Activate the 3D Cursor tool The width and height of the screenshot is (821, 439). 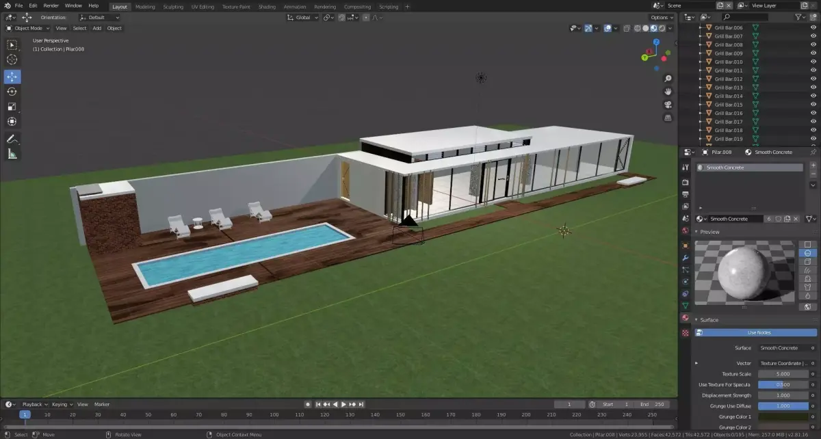point(12,59)
